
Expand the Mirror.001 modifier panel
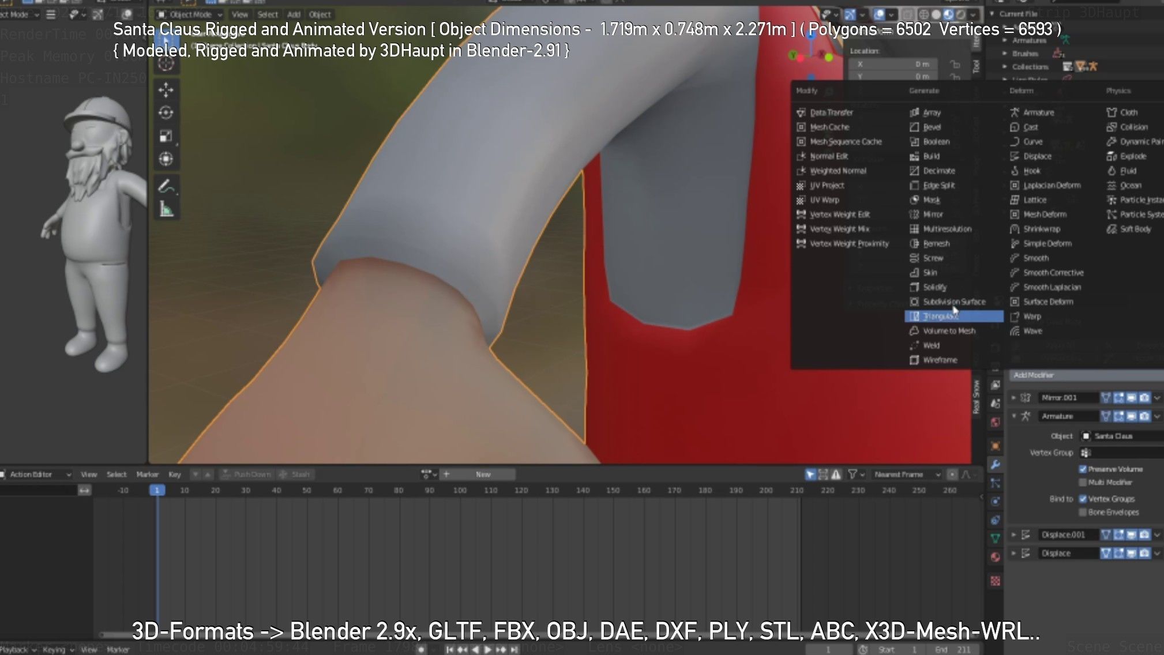click(x=1013, y=397)
